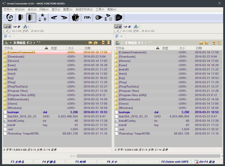Click the F6 大小 button
The height and width of the screenshot is (166, 225).
(x=112, y=162)
